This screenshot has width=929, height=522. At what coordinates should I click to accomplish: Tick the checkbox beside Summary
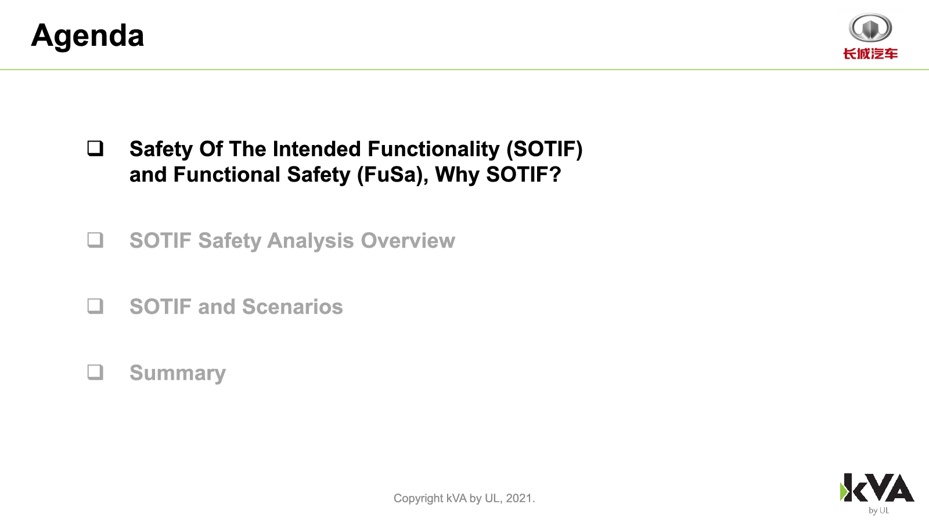click(x=95, y=372)
